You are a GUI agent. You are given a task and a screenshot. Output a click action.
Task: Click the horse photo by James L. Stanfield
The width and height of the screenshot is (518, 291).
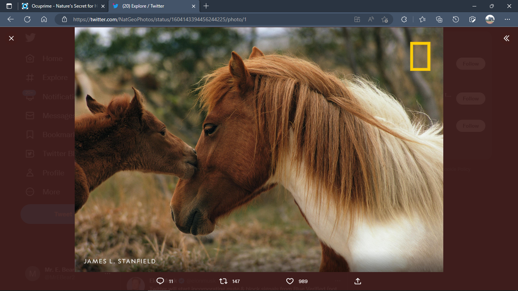pyautogui.click(x=259, y=149)
